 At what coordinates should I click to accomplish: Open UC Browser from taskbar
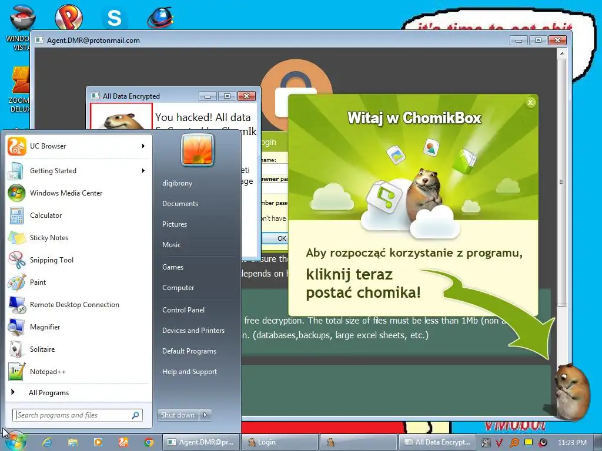(123, 442)
